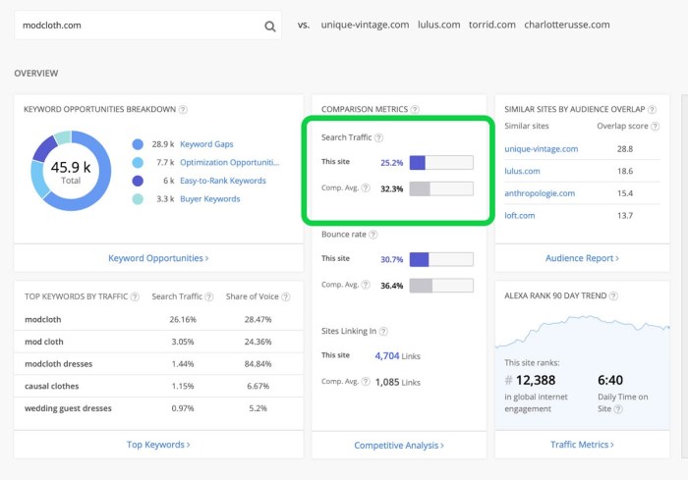Click help icon beside Overlap score header

656,127
